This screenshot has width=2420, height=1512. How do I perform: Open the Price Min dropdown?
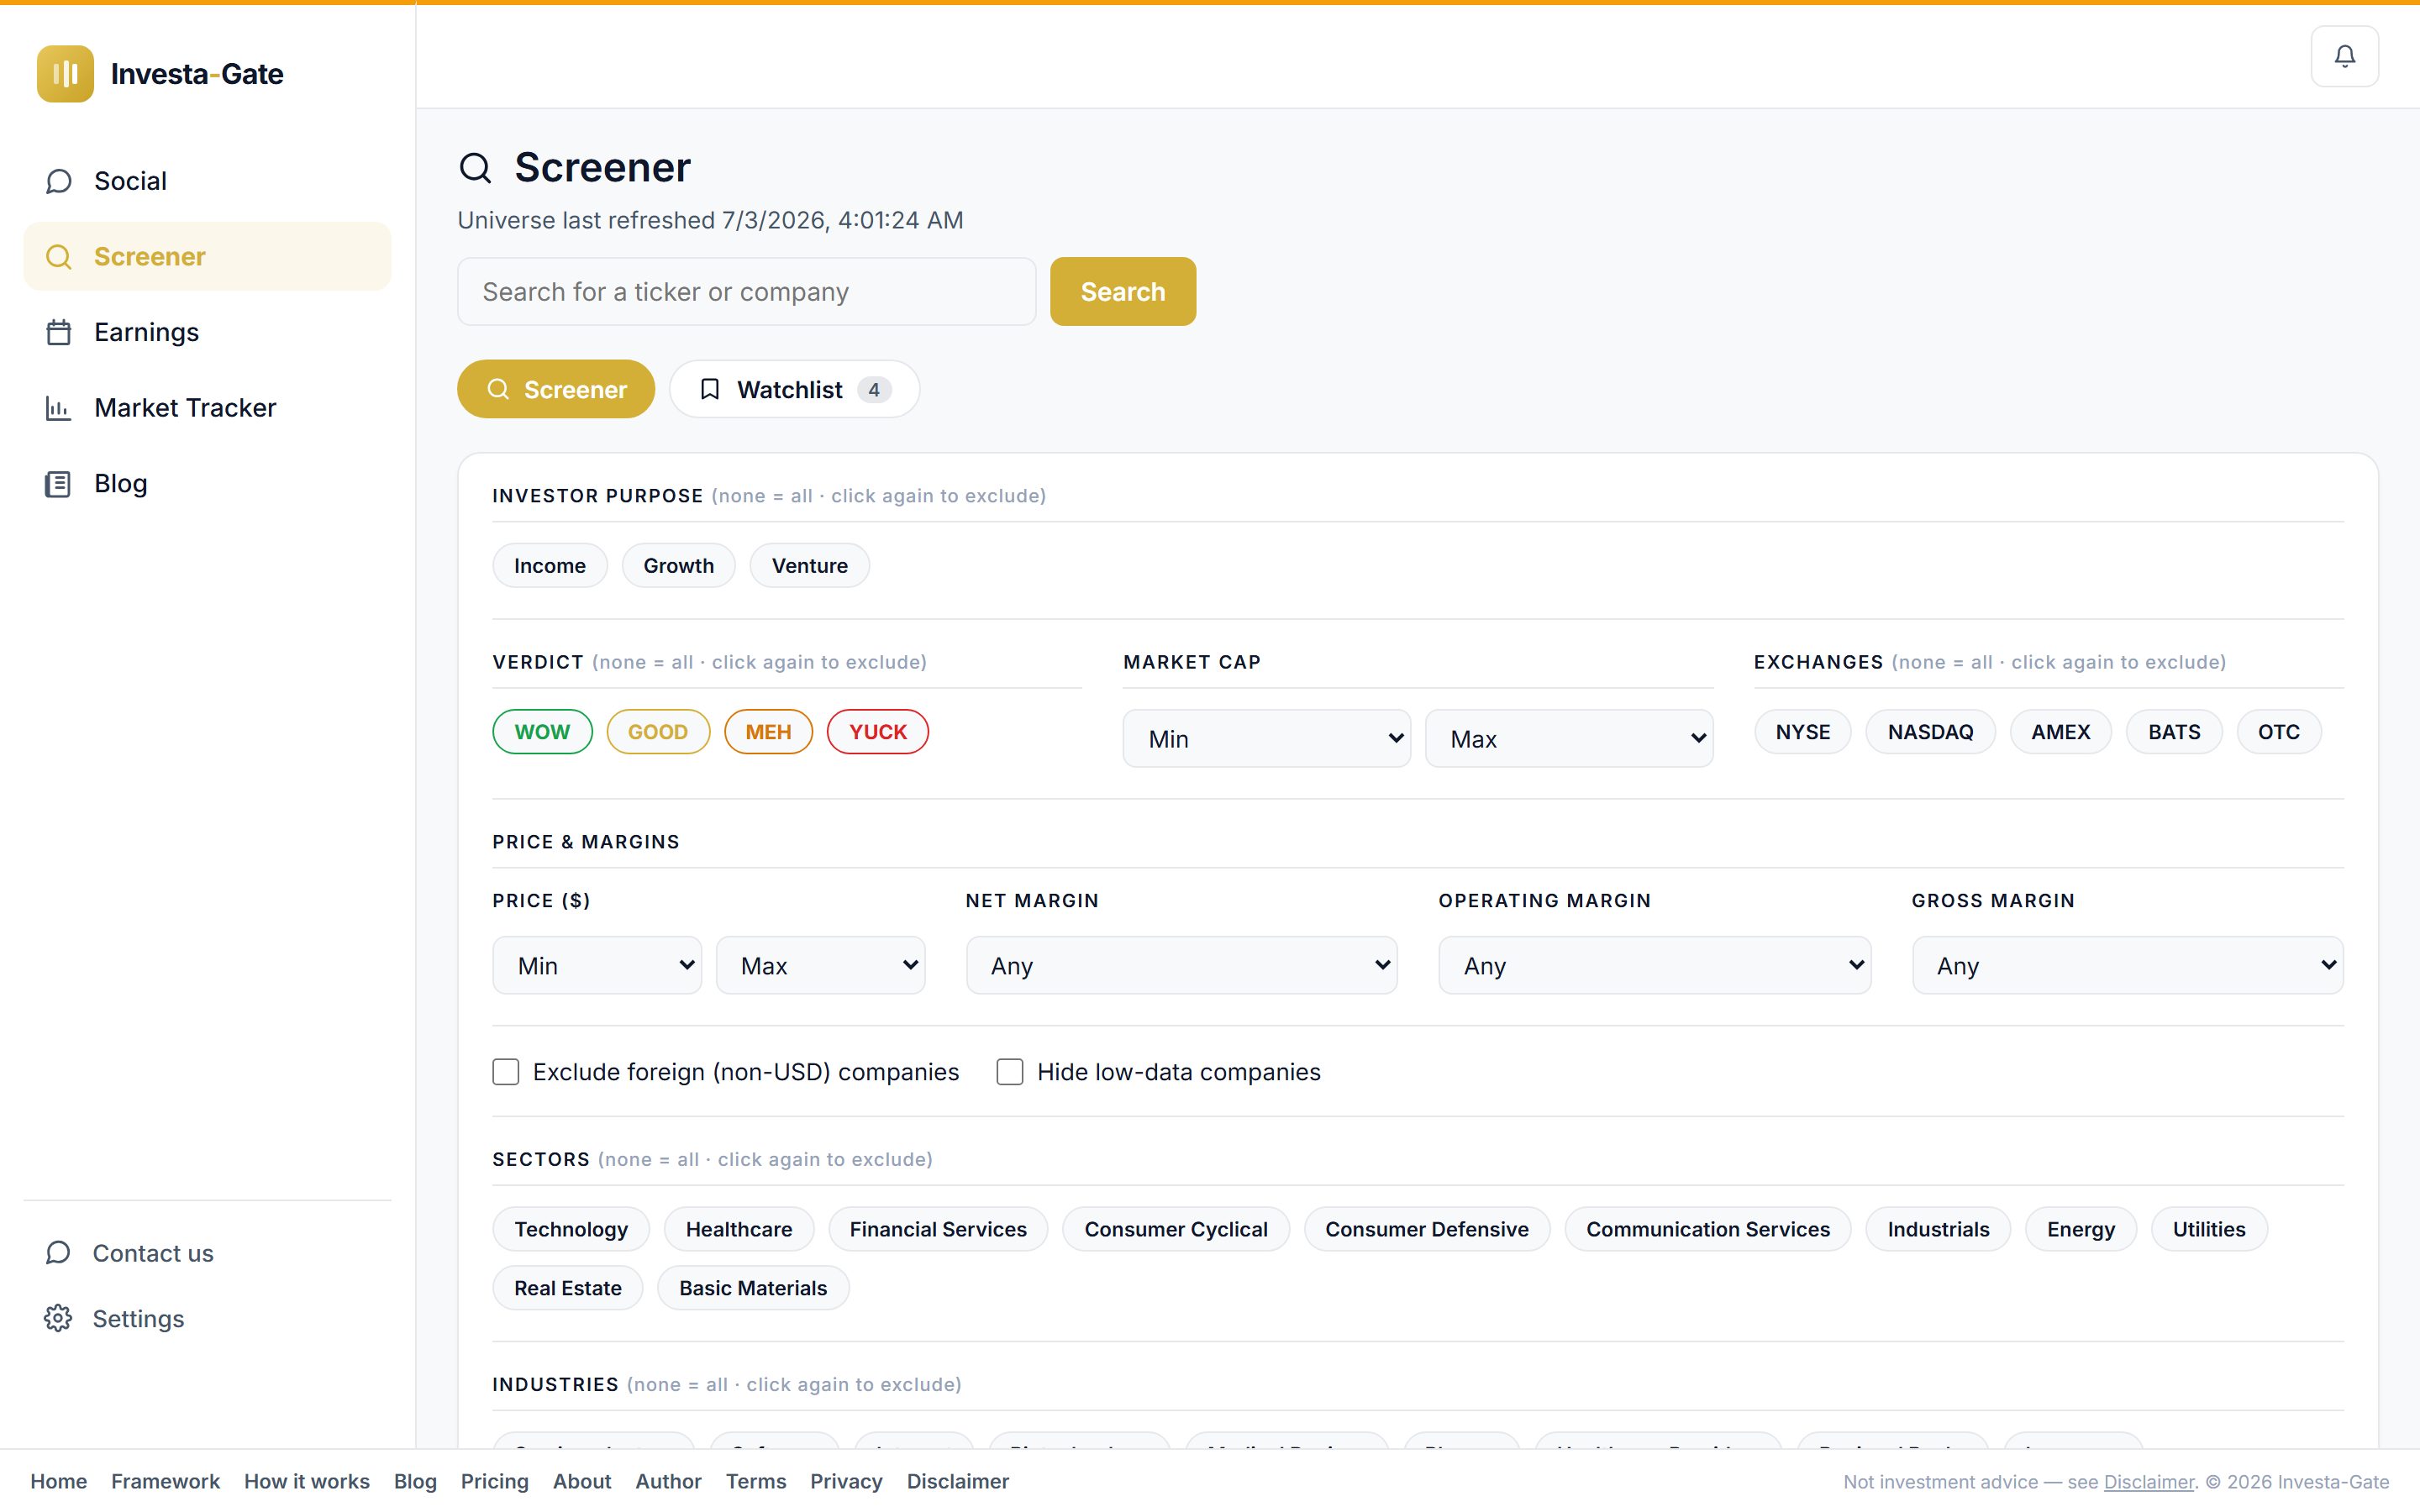pyautogui.click(x=597, y=965)
